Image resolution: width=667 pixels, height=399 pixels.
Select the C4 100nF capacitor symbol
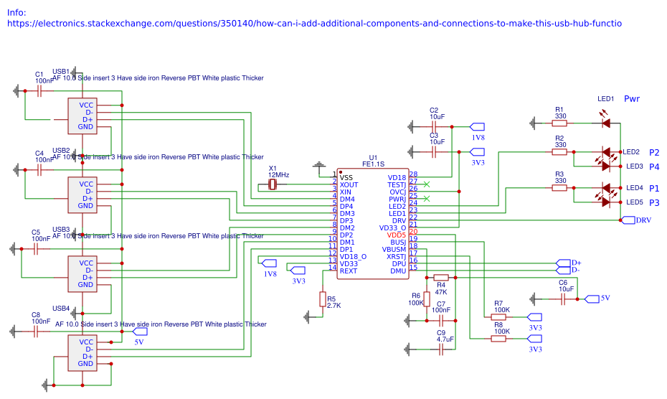pos(39,170)
